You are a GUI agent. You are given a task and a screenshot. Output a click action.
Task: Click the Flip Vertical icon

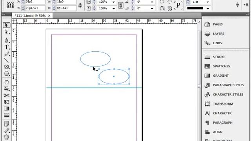click(x=169, y=8)
